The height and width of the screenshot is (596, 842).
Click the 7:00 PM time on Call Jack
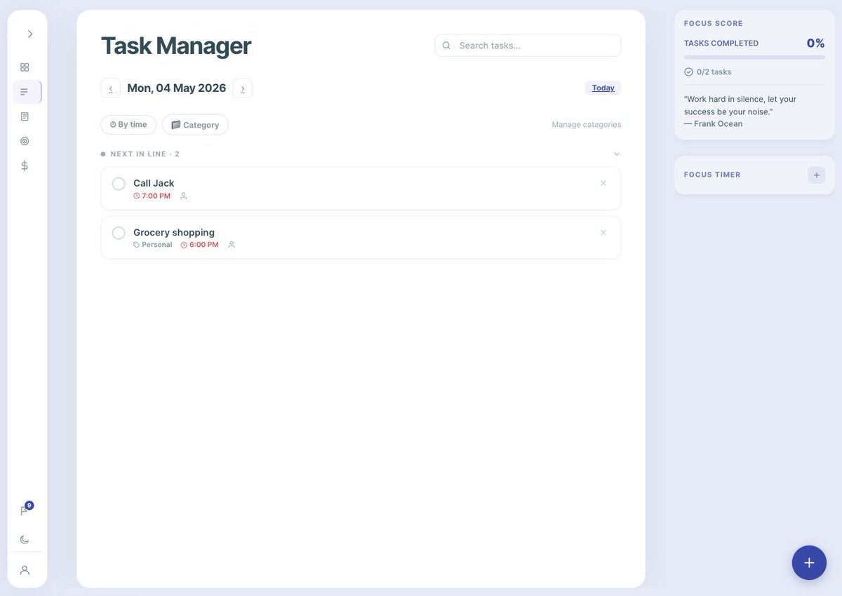152,196
